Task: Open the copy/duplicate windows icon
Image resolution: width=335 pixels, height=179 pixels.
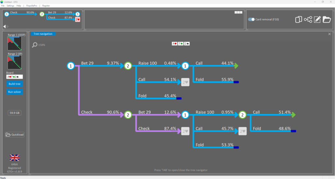Action: [298, 19]
